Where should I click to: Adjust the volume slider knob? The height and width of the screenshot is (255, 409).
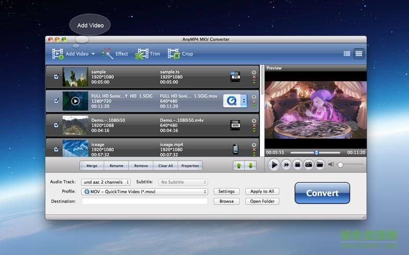[x=340, y=165]
